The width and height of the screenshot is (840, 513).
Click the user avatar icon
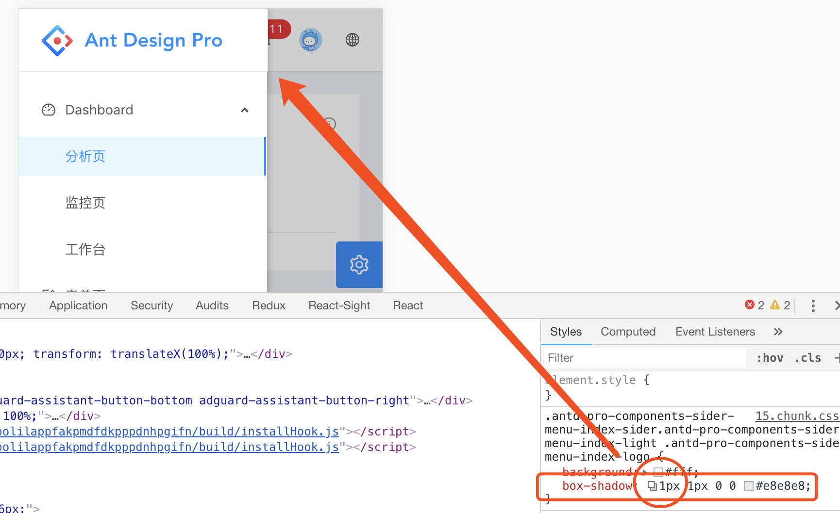point(310,40)
